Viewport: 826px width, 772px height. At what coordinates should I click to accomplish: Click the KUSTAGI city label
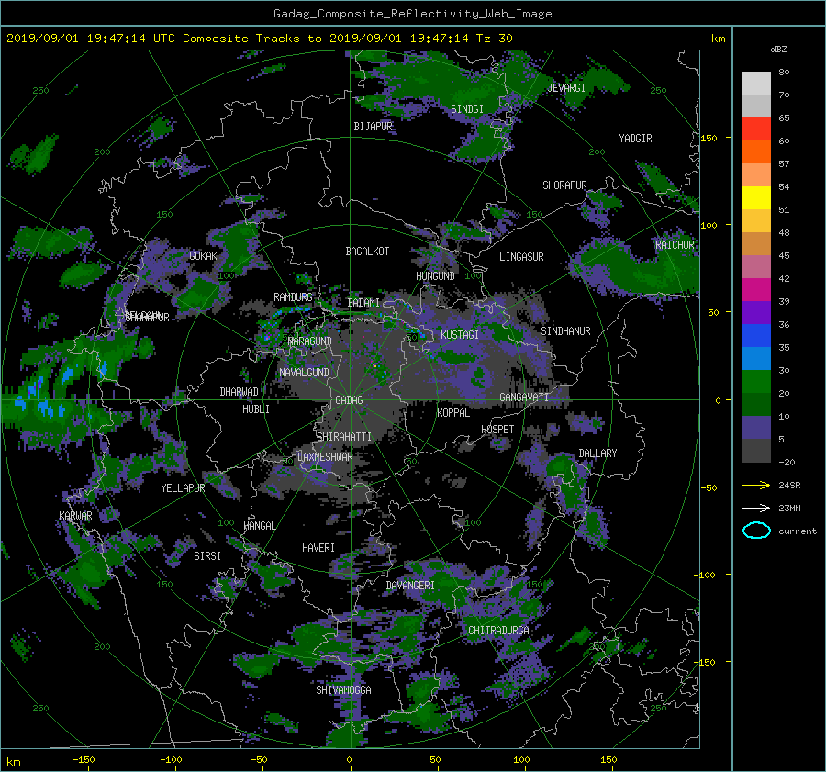[x=460, y=335]
